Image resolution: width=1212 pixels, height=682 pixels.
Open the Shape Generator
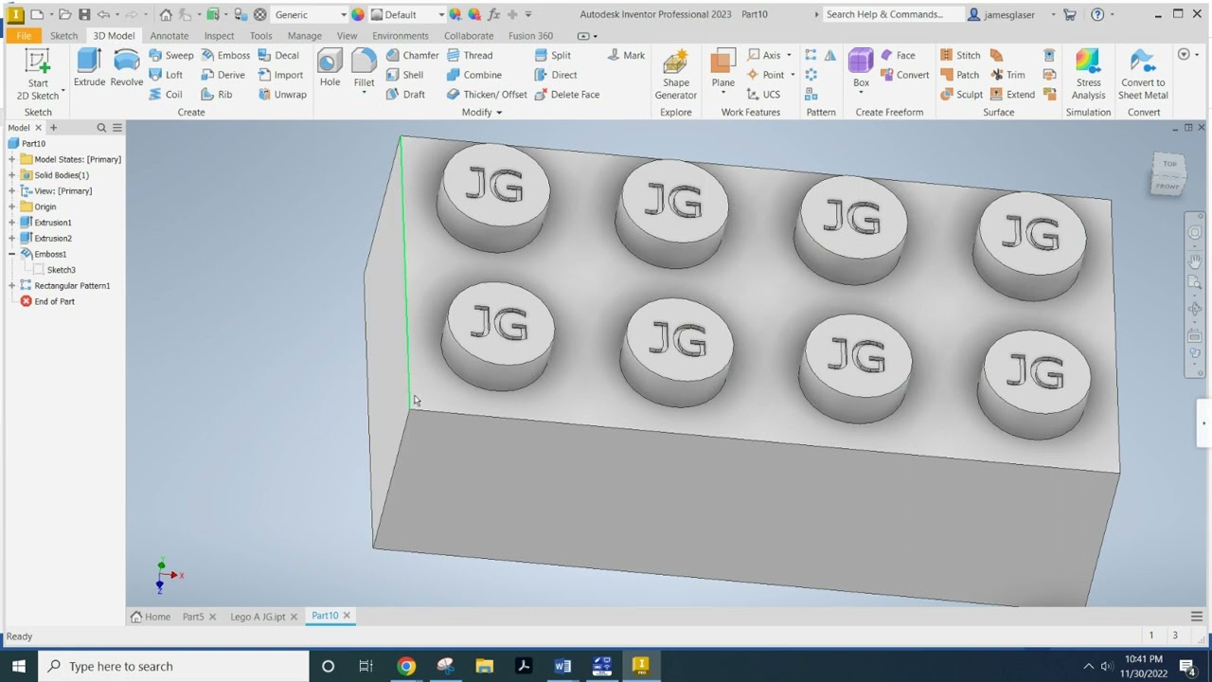pyautogui.click(x=676, y=74)
